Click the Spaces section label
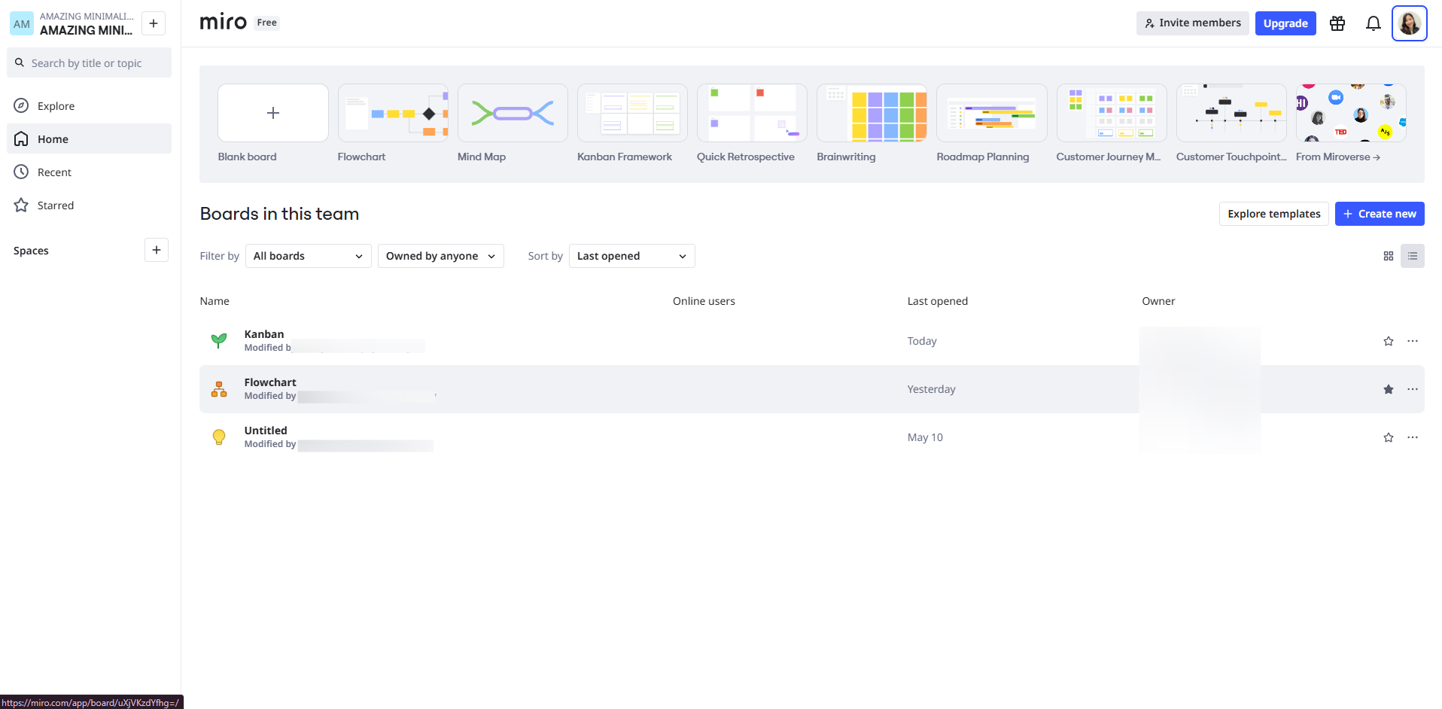Viewport: 1442px width, 709px height. click(x=31, y=251)
